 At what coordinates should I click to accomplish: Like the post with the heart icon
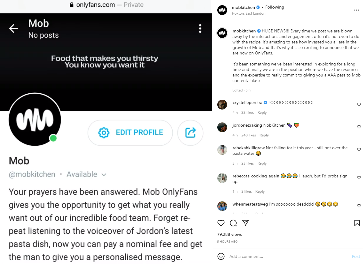pyautogui.click(x=221, y=223)
